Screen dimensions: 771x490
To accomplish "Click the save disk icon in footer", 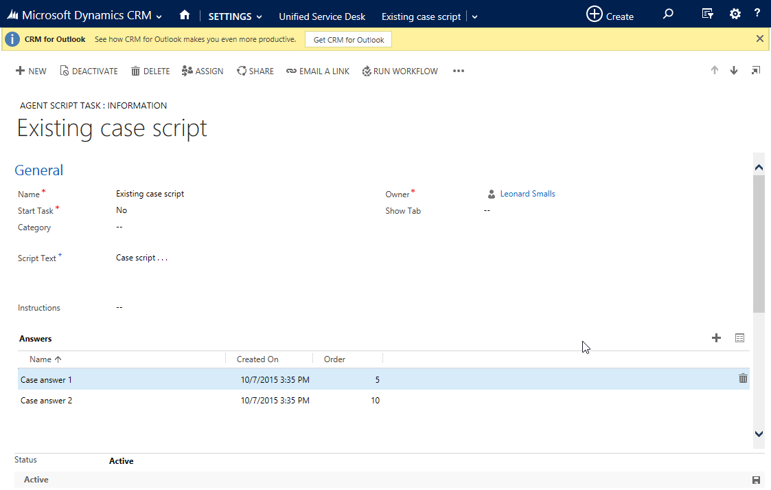I will pos(756,480).
